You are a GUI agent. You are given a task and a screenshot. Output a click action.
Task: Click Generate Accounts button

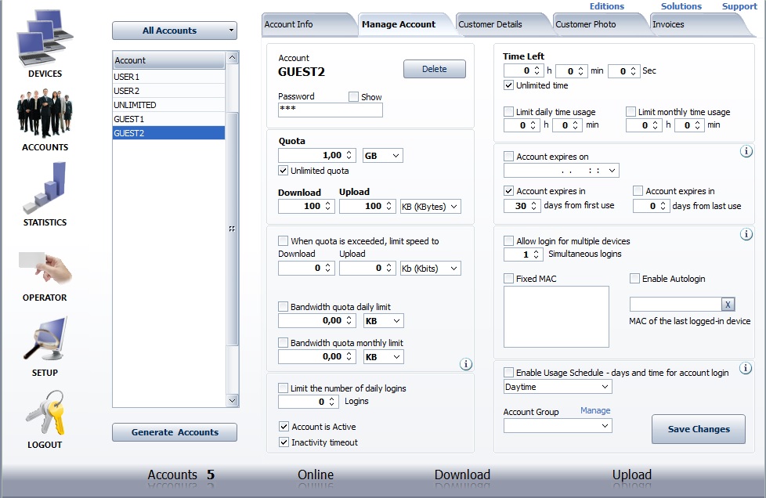point(175,432)
